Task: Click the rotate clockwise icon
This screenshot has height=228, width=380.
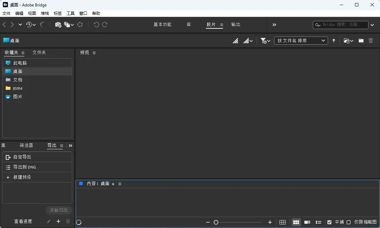Action: (x=105, y=25)
